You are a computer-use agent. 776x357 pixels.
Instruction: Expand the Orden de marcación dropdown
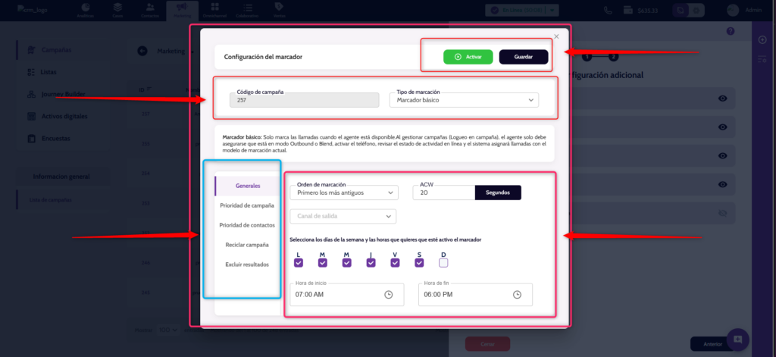(x=343, y=193)
